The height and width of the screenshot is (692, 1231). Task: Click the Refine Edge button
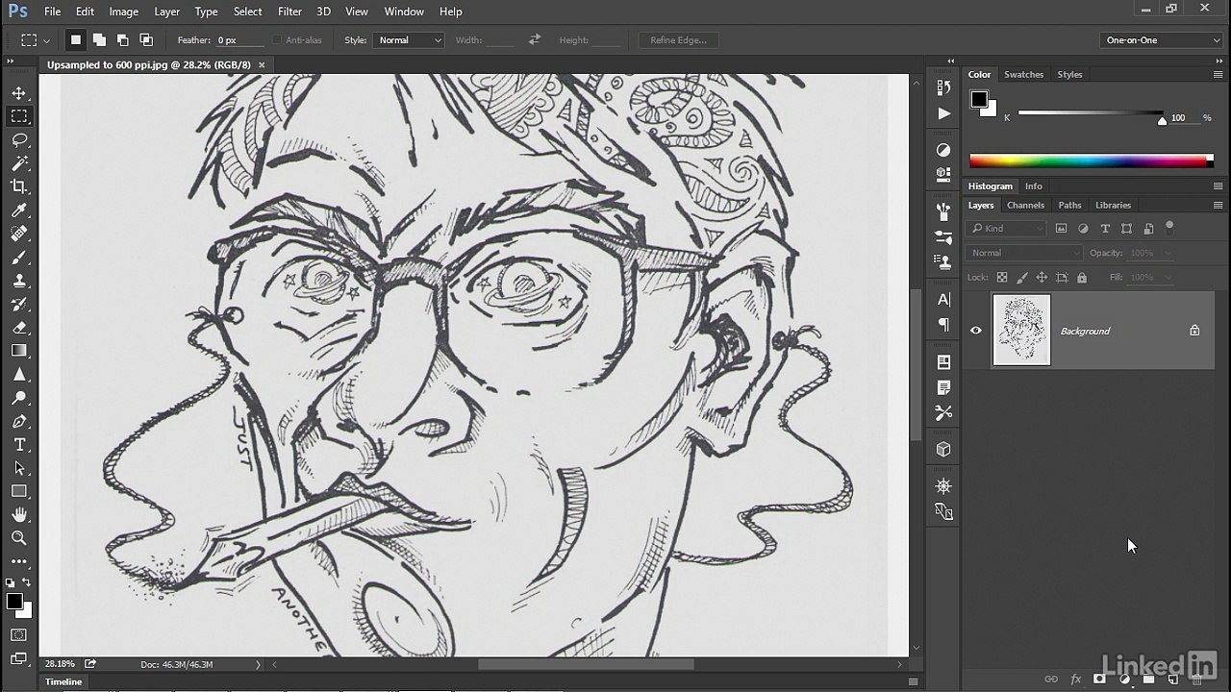678,40
